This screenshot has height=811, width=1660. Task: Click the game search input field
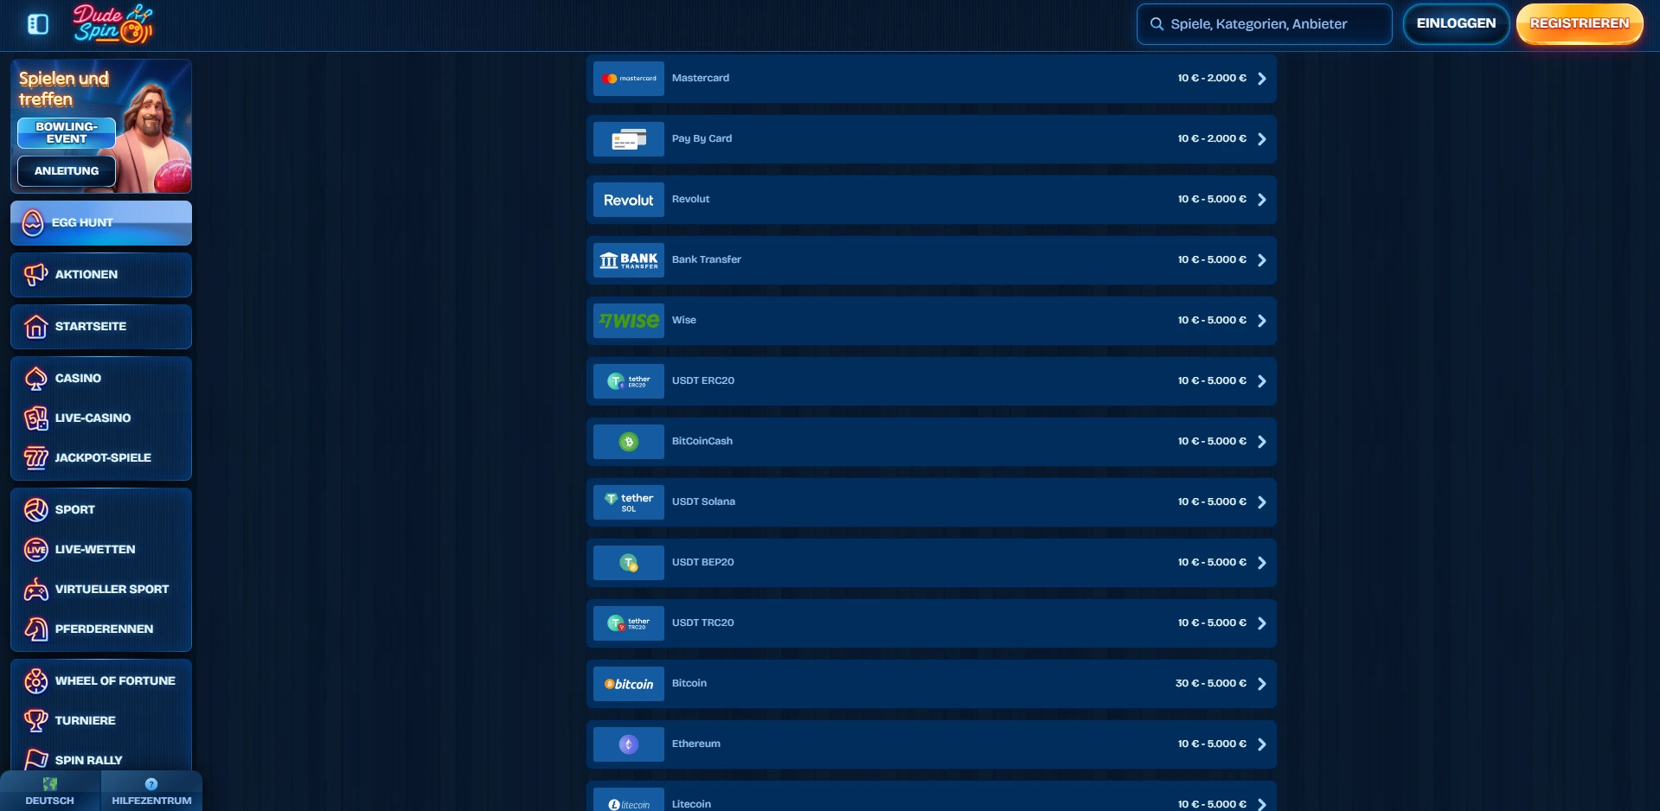click(x=1263, y=23)
